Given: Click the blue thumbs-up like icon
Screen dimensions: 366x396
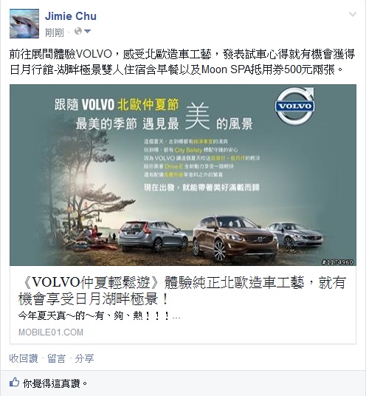Looking at the screenshot, I should [x=14, y=382].
